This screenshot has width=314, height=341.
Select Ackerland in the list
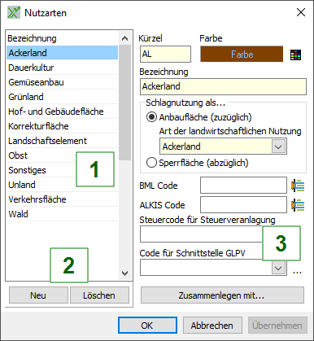[x=63, y=53]
